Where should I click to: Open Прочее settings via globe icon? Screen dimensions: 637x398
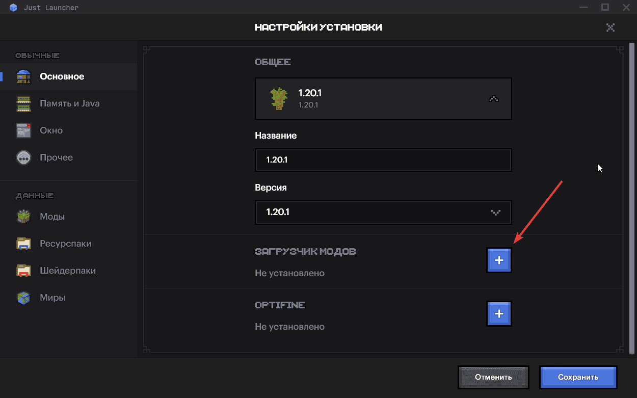[x=23, y=157]
